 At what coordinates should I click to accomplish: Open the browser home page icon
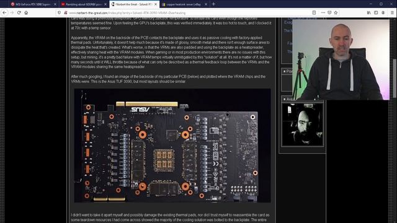point(26,12)
